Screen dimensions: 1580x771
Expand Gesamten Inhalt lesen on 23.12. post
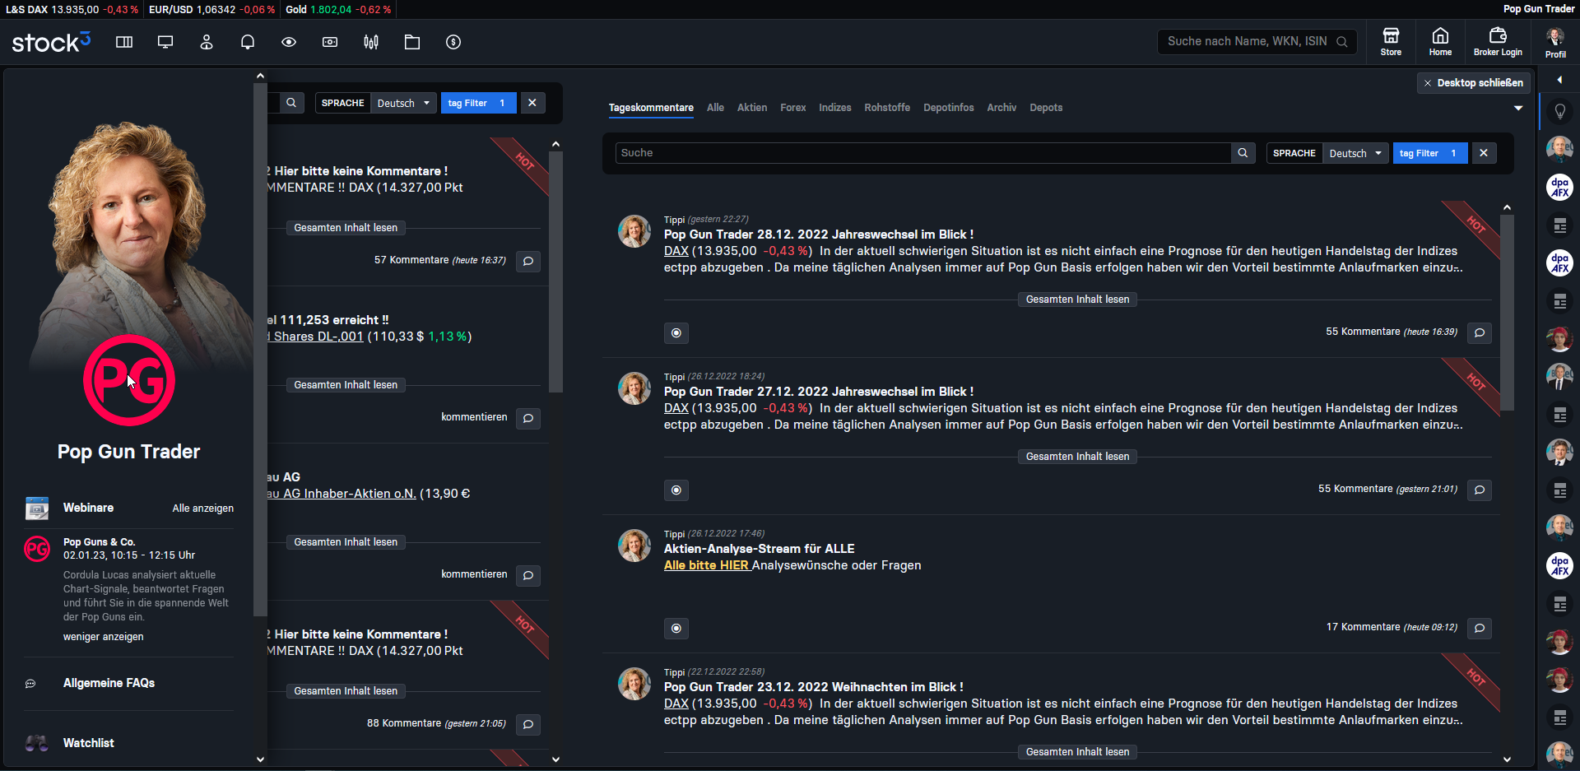tap(1077, 752)
